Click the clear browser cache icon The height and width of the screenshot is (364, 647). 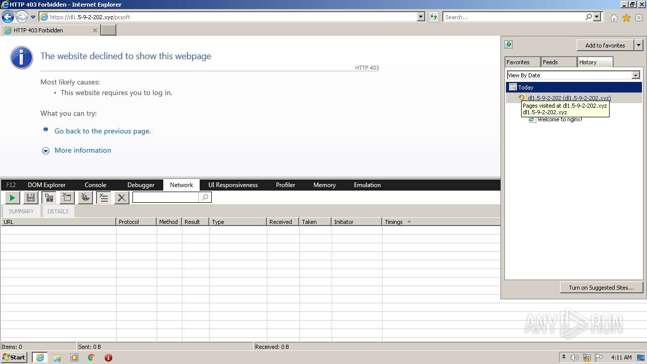[x=67, y=197]
